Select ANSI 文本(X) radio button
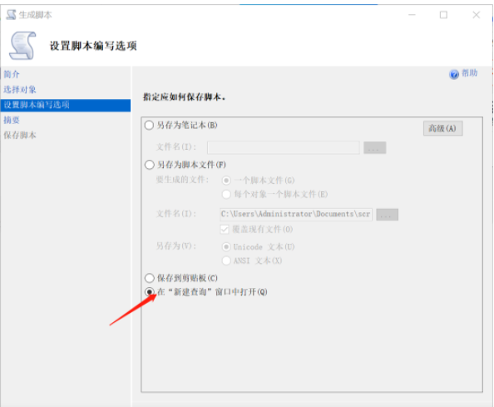 [226, 261]
